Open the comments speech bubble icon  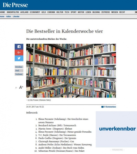102,107
